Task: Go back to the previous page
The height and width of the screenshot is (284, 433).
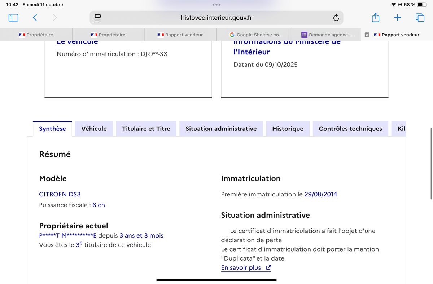Action: click(35, 17)
